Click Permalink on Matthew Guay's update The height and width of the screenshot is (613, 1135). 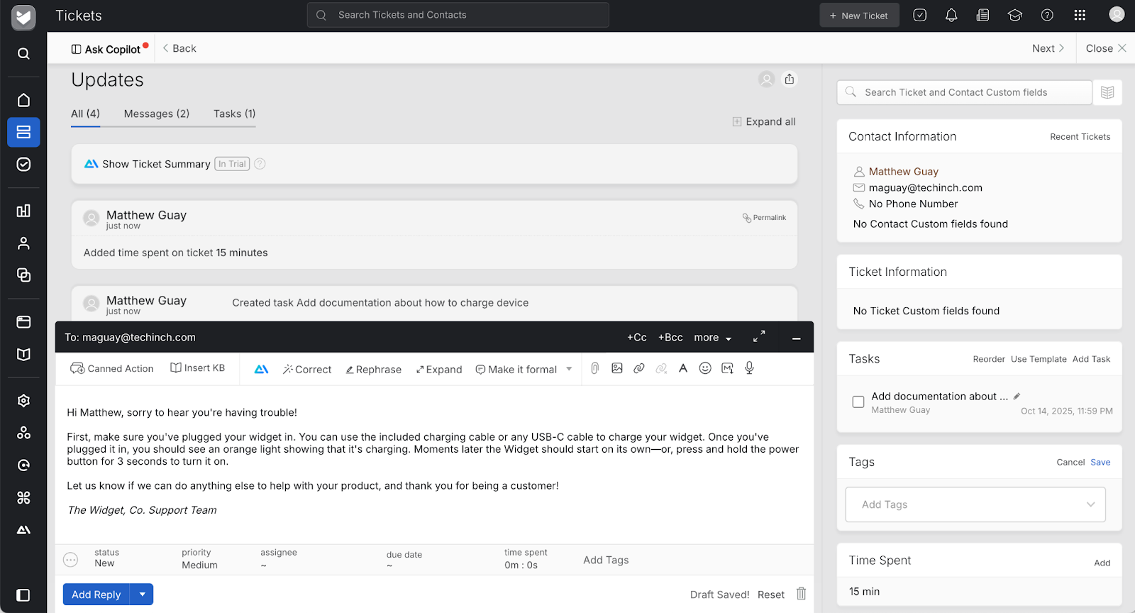[765, 218]
